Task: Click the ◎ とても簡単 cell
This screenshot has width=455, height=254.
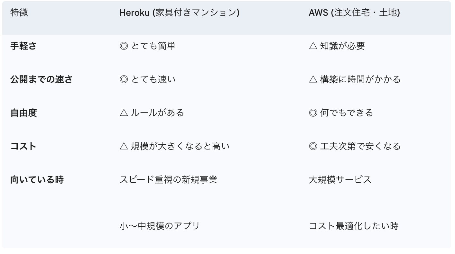Action: (147, 46)
